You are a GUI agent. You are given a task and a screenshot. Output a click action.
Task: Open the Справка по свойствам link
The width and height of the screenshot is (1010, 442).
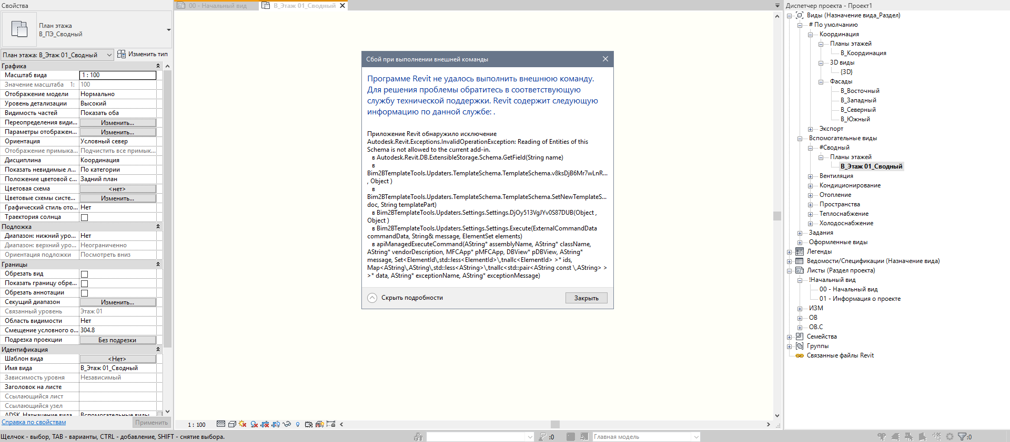click(34, 422)
